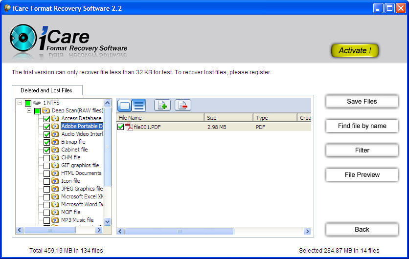The width and height of the screenshot is (409, 259).
Task: Sort by the Size column header
Action: point(228,118)
